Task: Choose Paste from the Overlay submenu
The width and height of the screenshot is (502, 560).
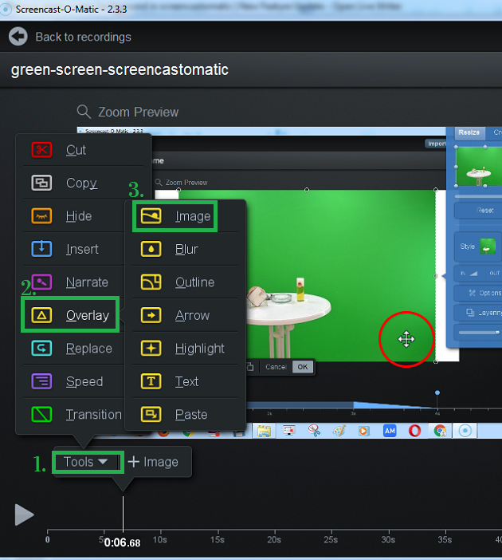Action: 186,414
